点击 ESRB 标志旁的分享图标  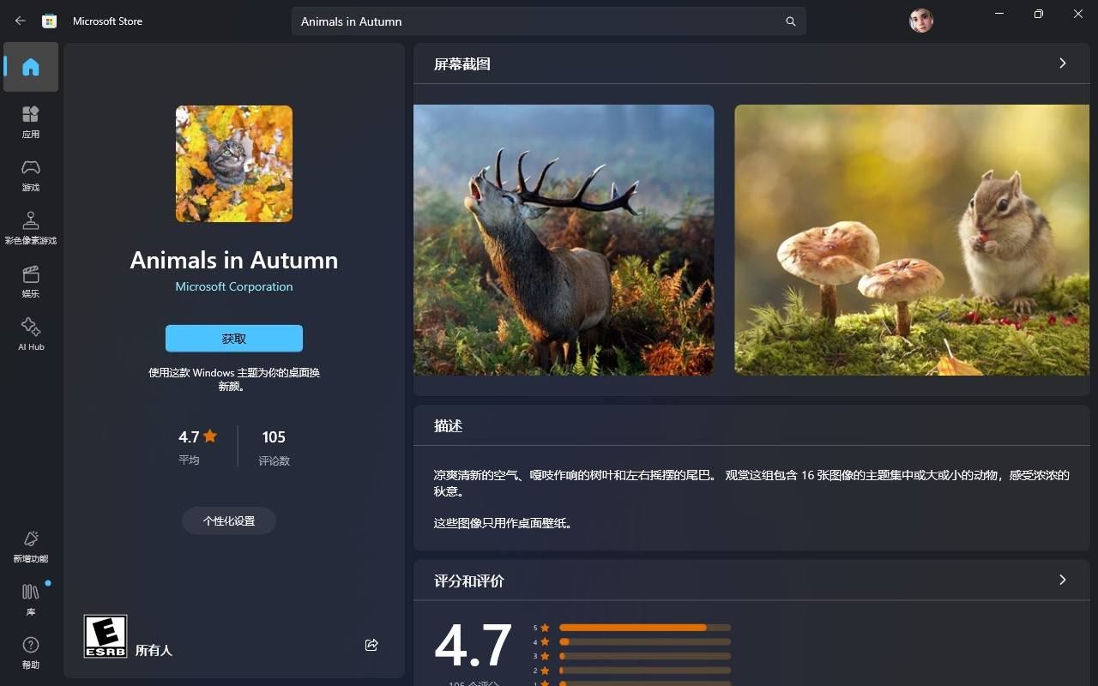(371, 645)
